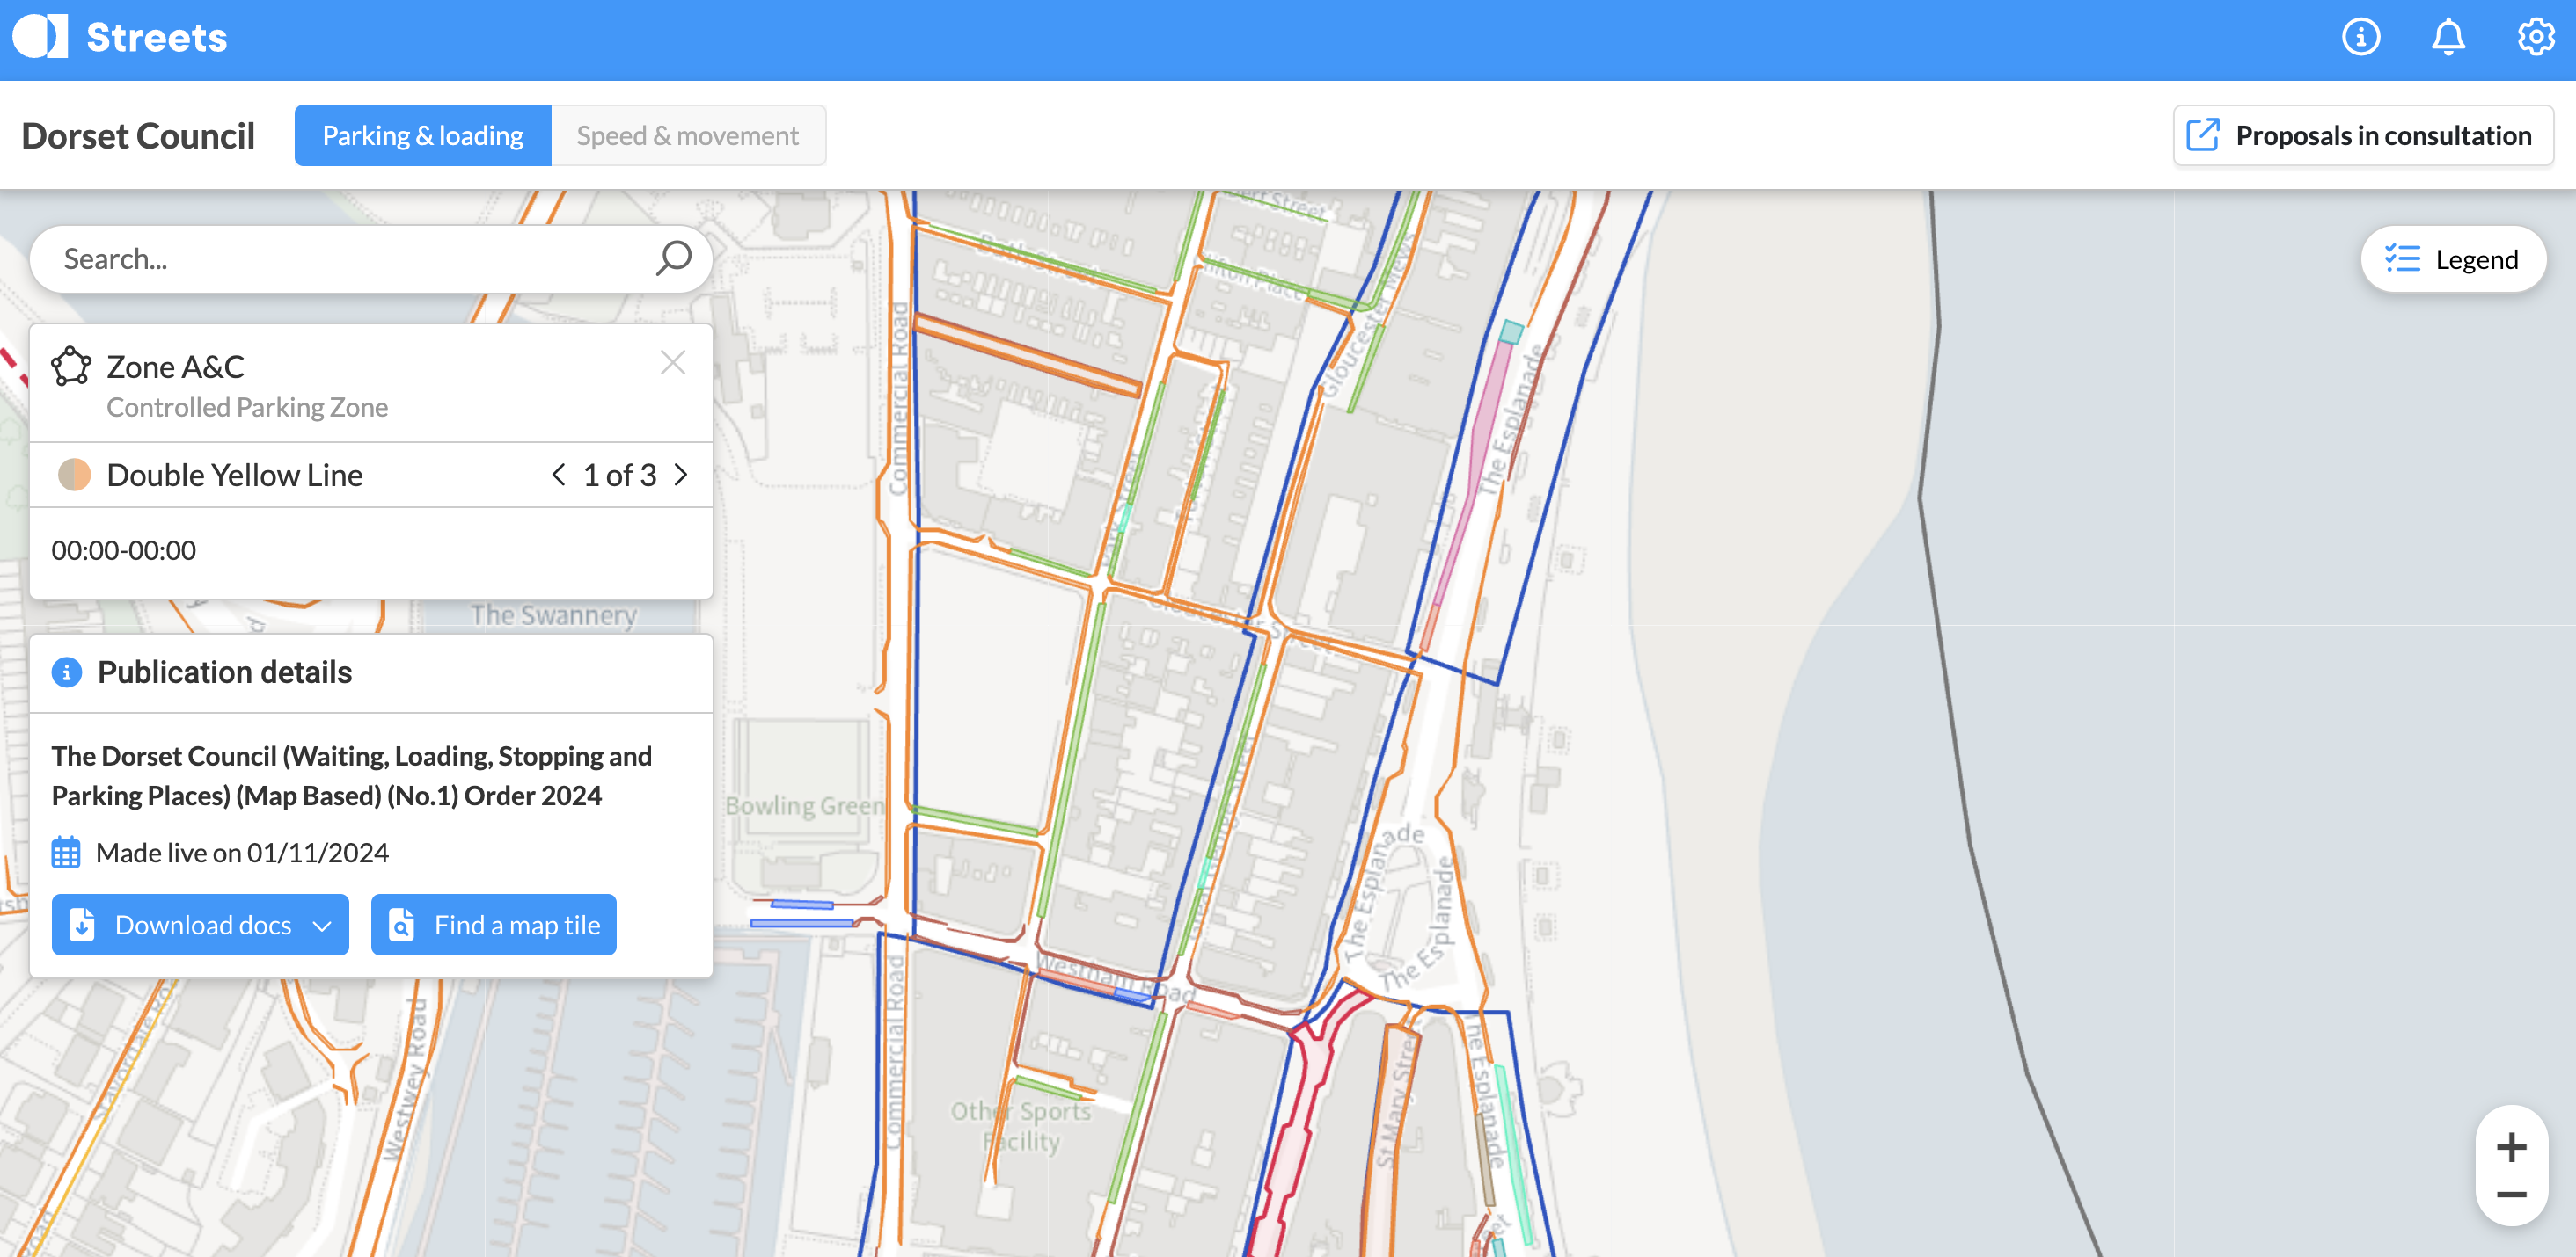Image resolution: width=2576 pixels, height=1257 pixels.
Task: Click The Swannery map label
Action: [x=554, y=615]
